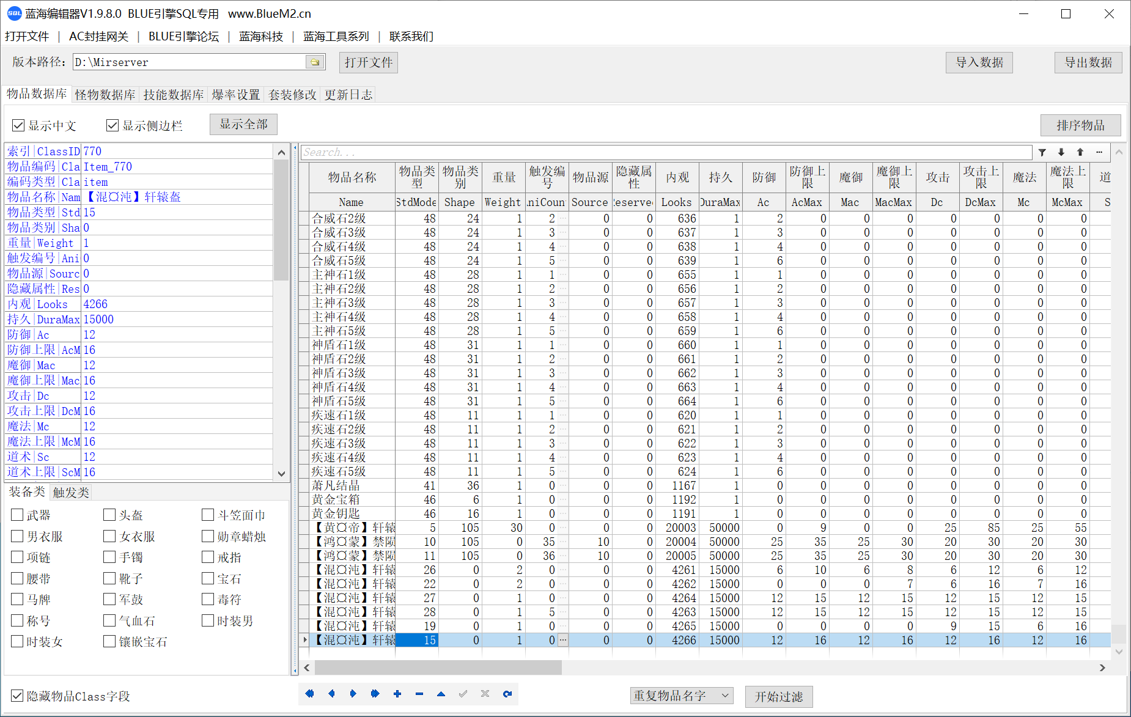Select the 黄金宝箱 row name cell
Screen dimensions: 1131x717
click(353, 499)
